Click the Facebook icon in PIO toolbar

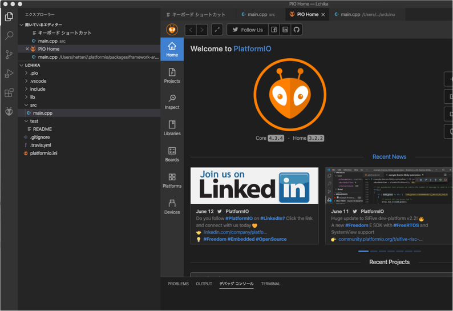tap(274, 30)
